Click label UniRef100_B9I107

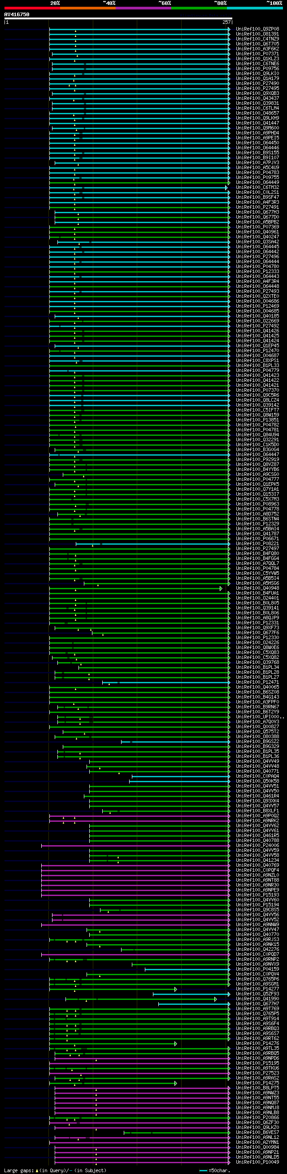[x=257, y=158]
